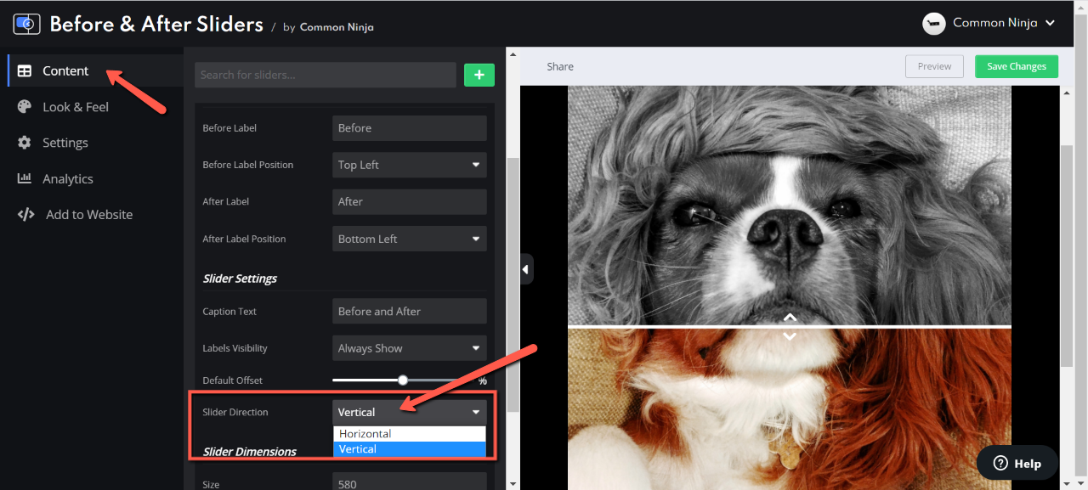Click the Common Ninja avatar icon

(x=934, y=23)
